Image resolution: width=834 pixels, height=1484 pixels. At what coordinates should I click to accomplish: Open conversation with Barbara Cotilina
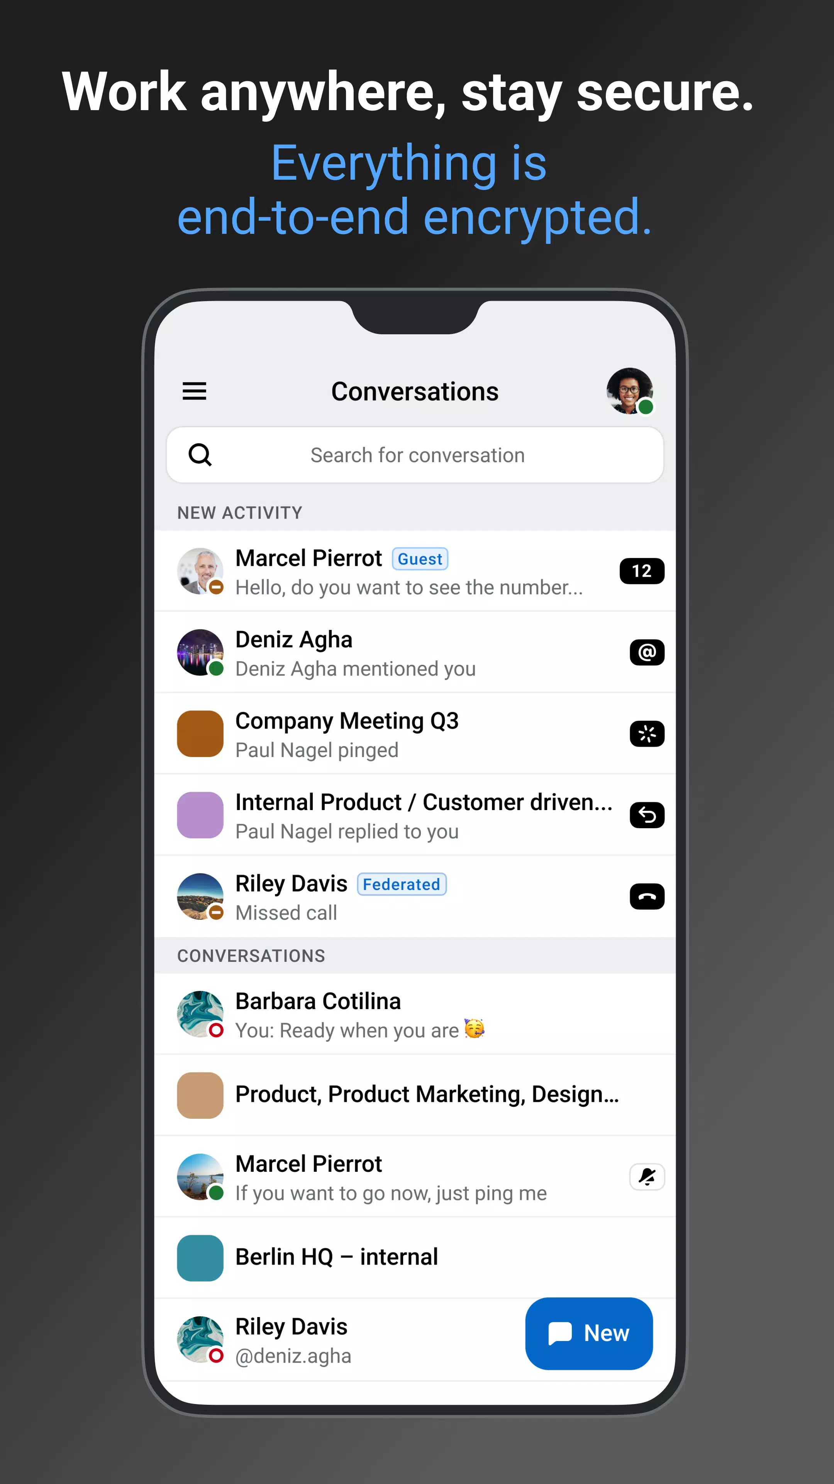417,1014
